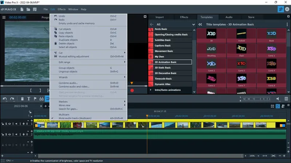
Task: Solo track 2 with the S button
Action: [x=6, y=134]
